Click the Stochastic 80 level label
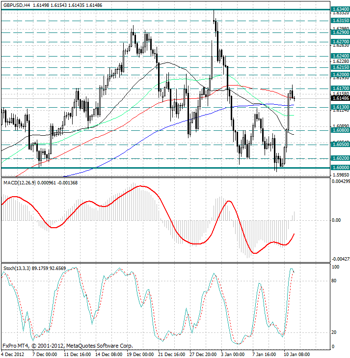Viewport: 350px width, 358px height. pos(334,281)
